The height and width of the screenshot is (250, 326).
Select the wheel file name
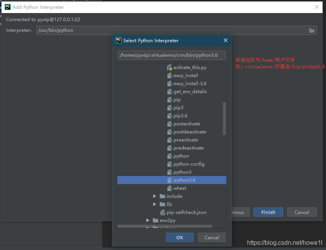coord(180,188)
